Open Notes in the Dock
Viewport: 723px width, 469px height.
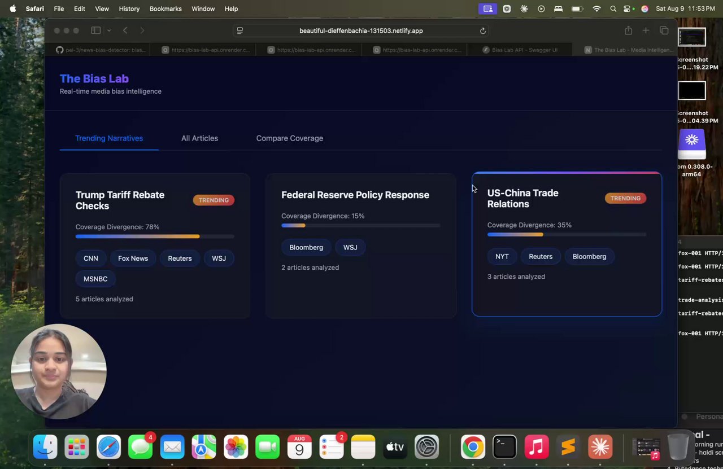coord(363,447)
